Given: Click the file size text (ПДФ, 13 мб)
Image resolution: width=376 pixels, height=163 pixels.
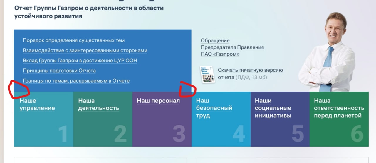Looking at the screenshot, I should tap(251, 78).
